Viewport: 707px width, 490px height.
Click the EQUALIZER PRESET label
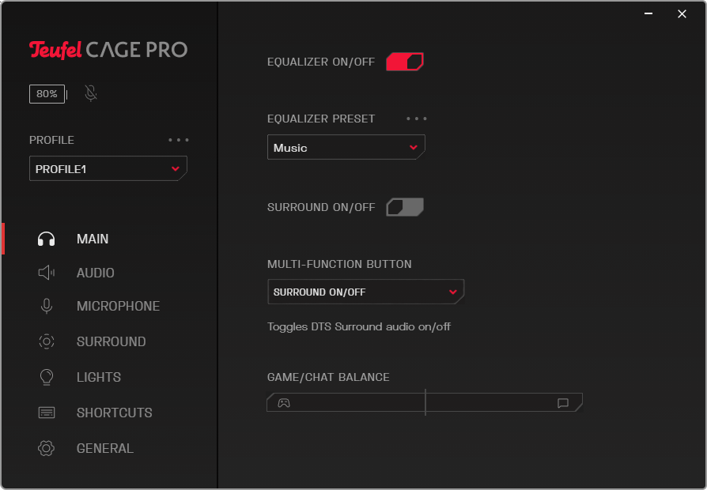click(321, 119)
